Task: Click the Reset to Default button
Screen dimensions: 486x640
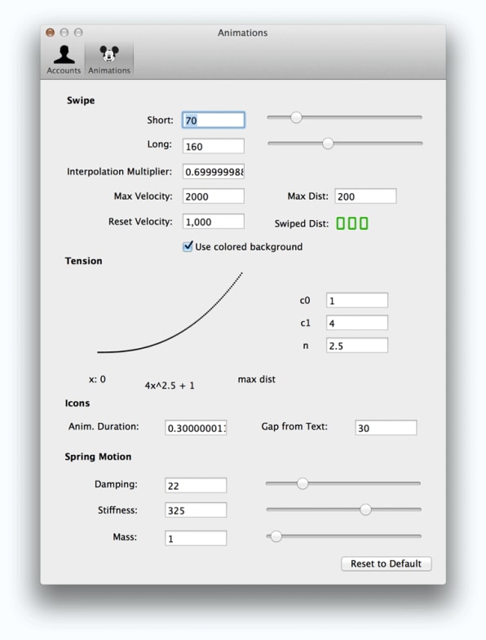Action: pyautogui.click(x=386, y=563)
